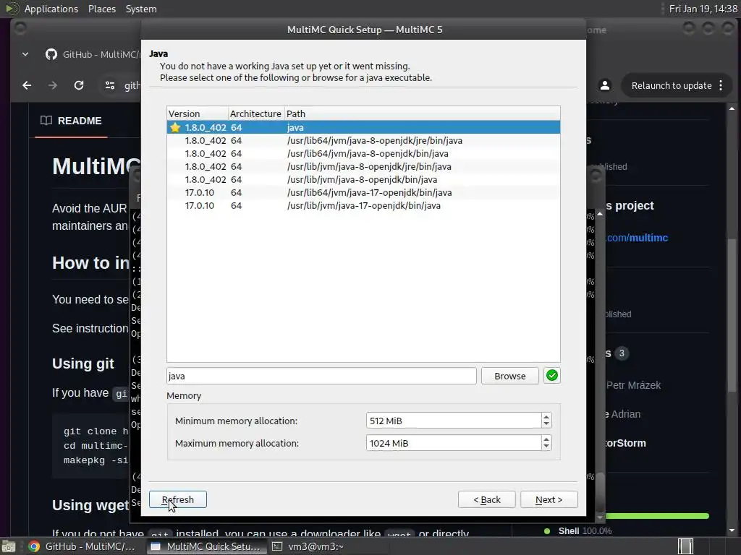Click the Refresh button in Java setup

(x=178, y=499)
